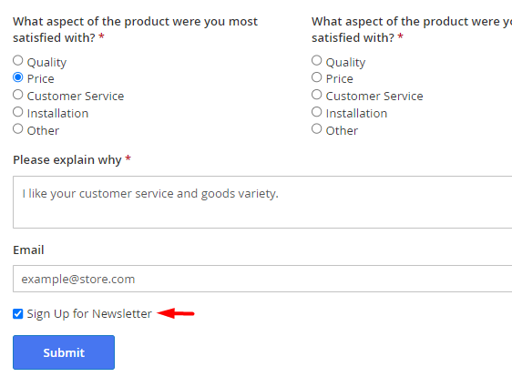512x377 pixels.
Task: Select Customer Service in second question
Action: click(x=316, y=95)
